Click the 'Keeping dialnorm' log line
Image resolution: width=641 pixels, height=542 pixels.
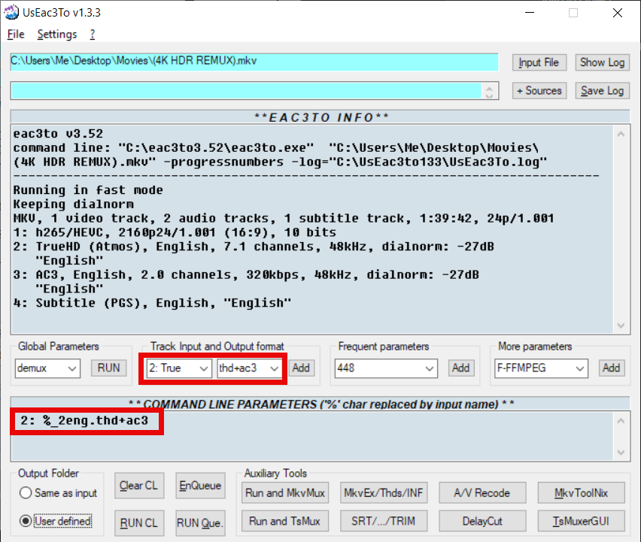point(74,204)
